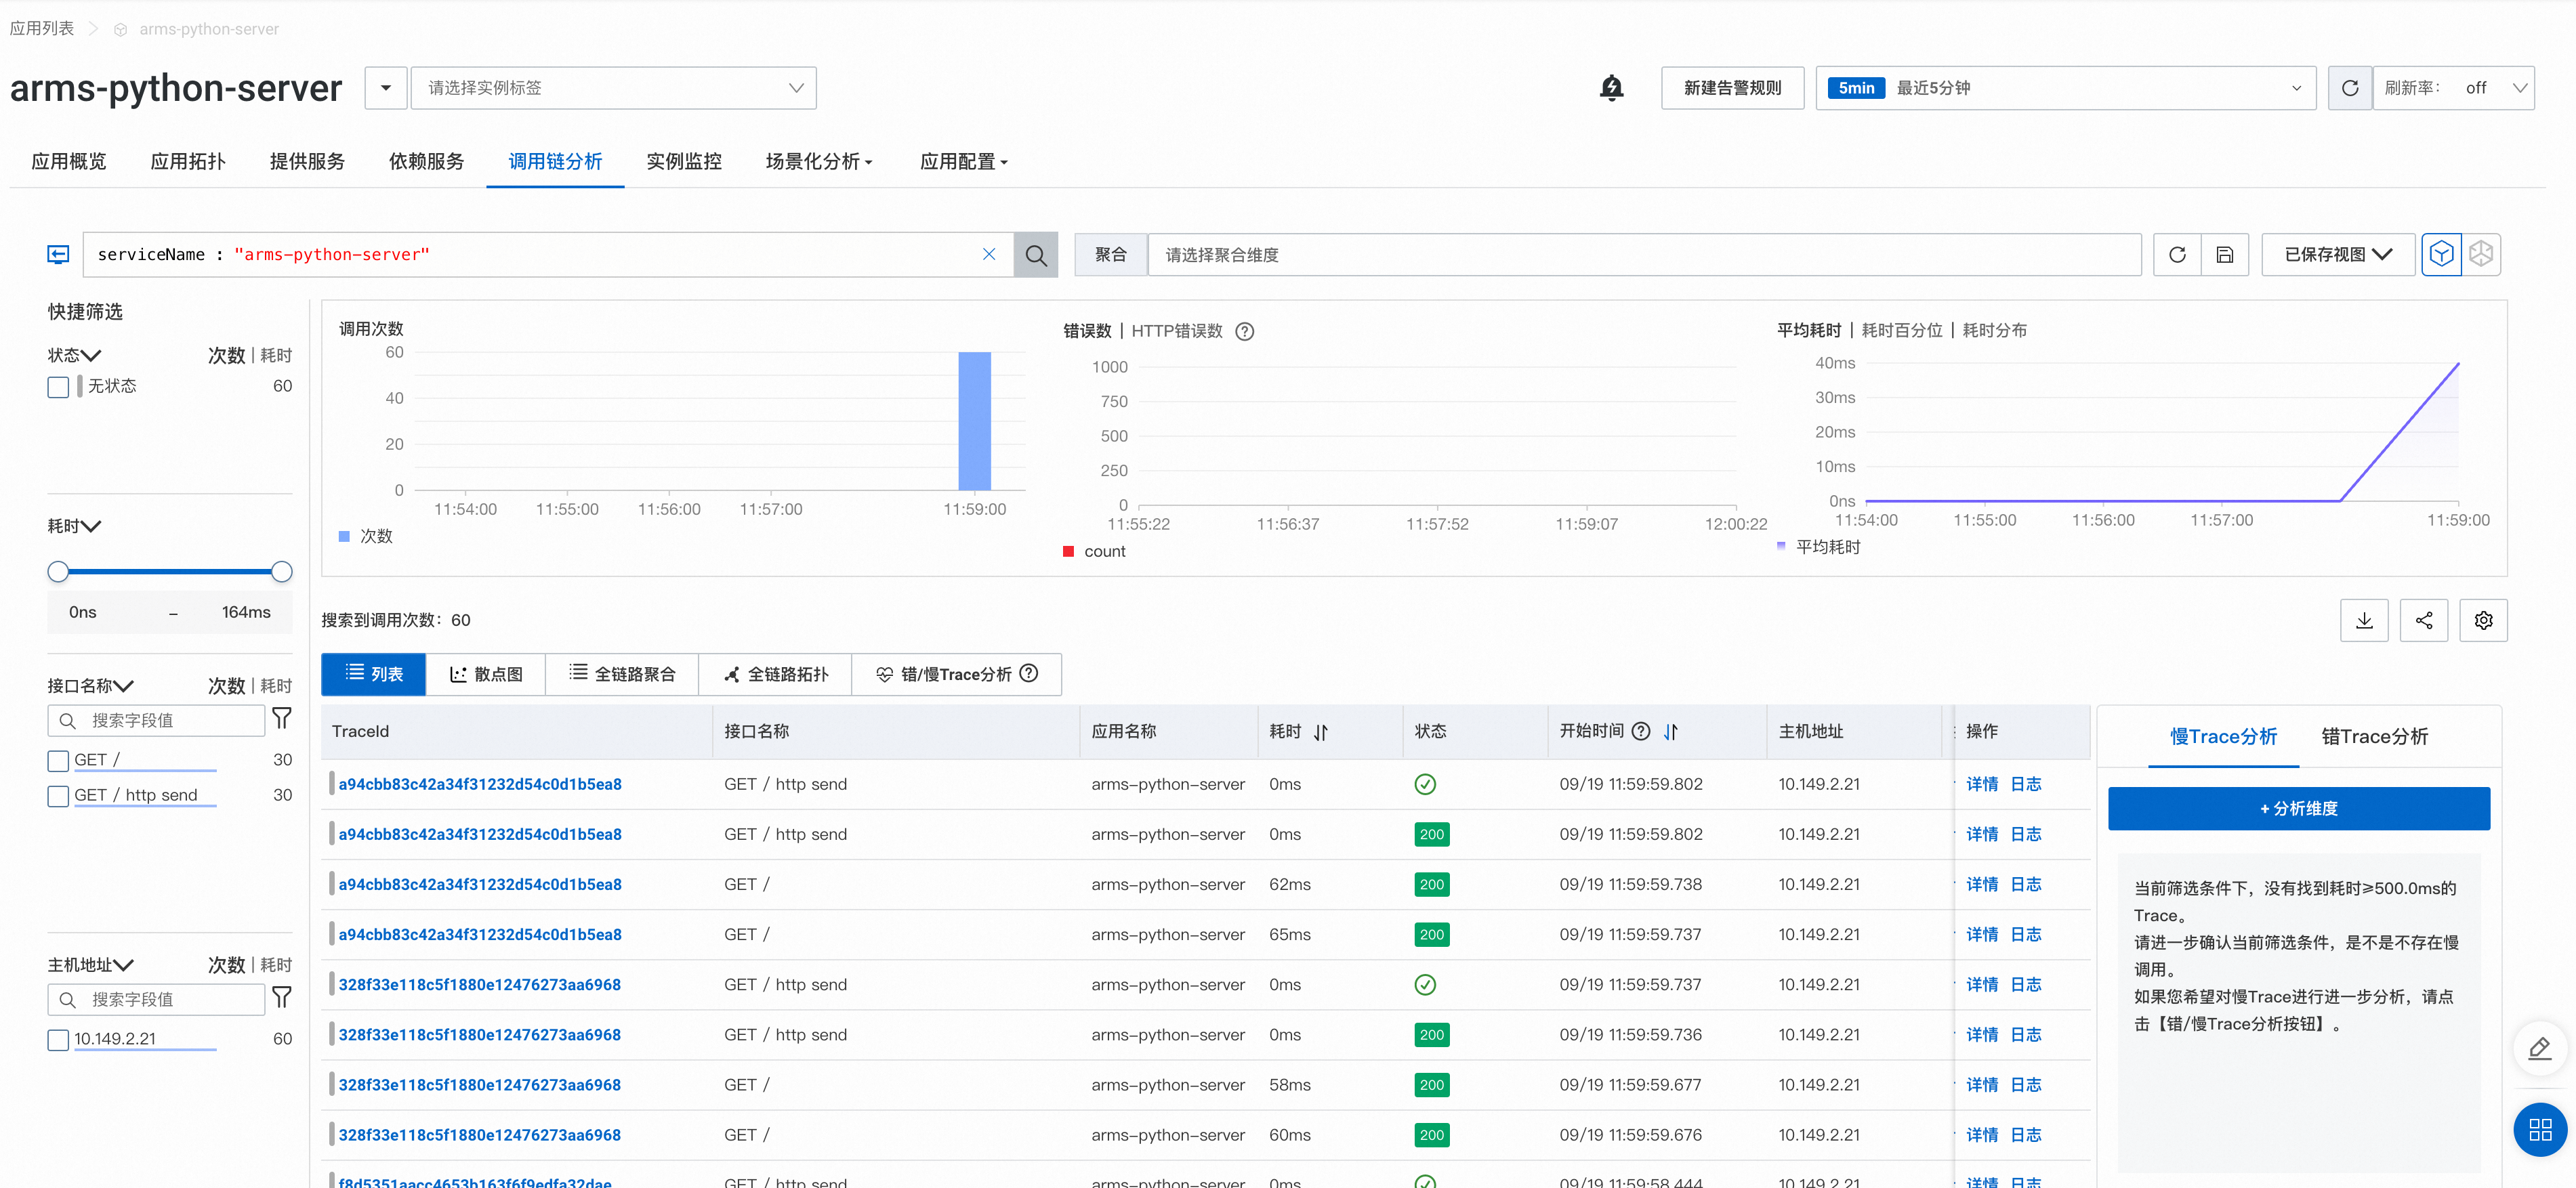Open the 散点图 scatter plot tab
Viewport: 2576px width, 1188px height.
coord(486,674)
